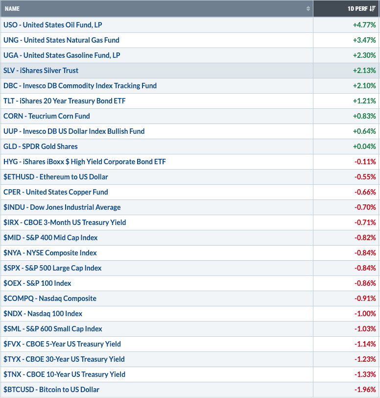
Task: Click the 1D PERF descending sort icon
Action: click(372, 9)
